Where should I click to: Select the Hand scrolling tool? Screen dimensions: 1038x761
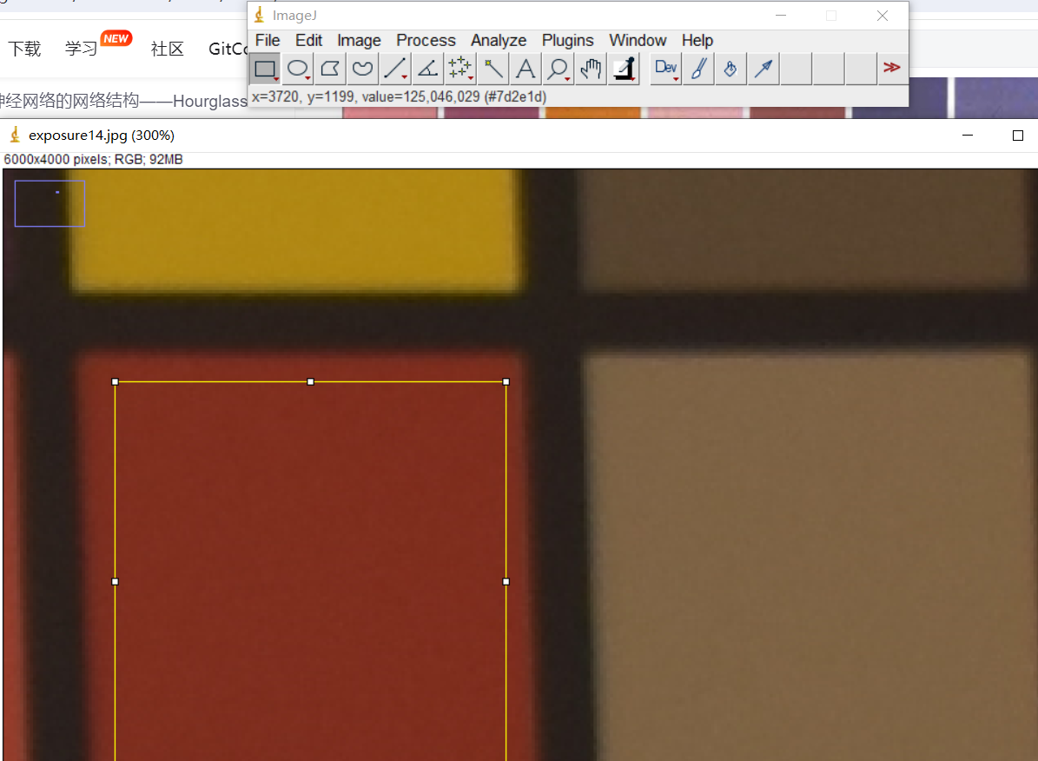tap(591, 69)
